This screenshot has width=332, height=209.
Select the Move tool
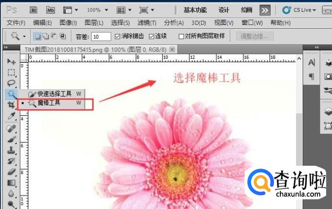click(x=11, y=62)
